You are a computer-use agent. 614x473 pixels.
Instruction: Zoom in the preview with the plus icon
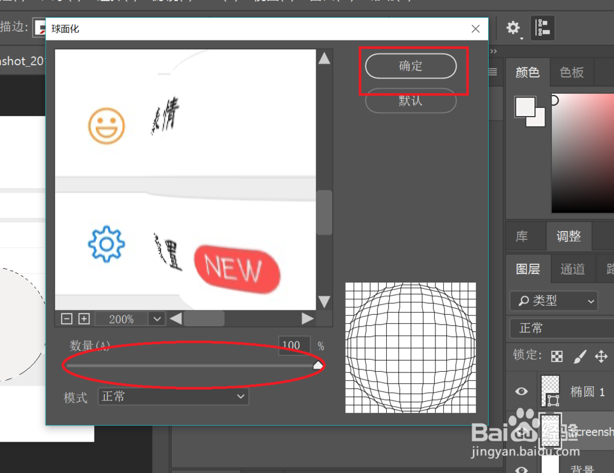point(84,318)
